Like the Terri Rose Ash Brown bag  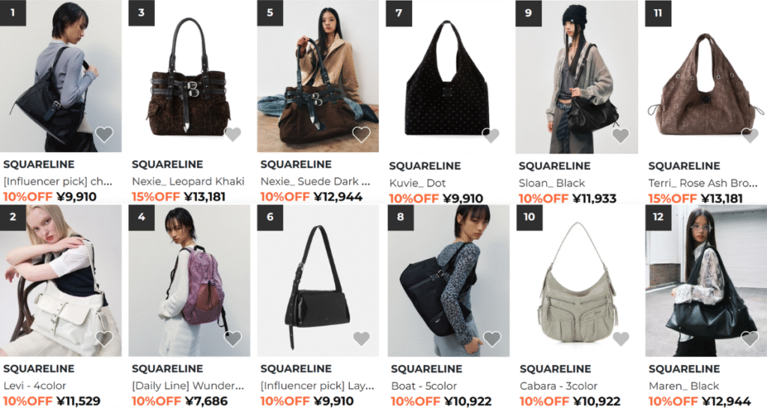(749, 136)
